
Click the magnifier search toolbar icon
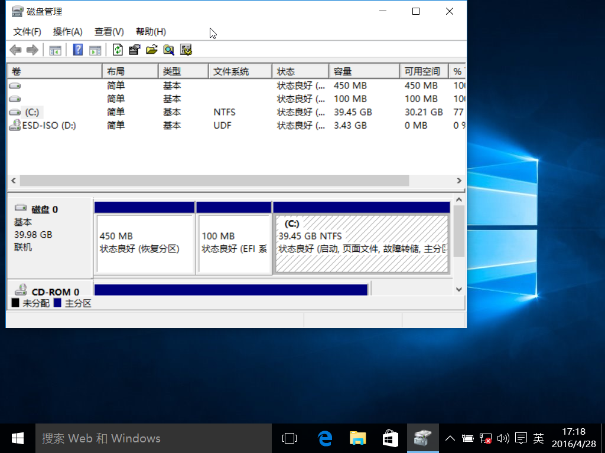coord(169,50)
